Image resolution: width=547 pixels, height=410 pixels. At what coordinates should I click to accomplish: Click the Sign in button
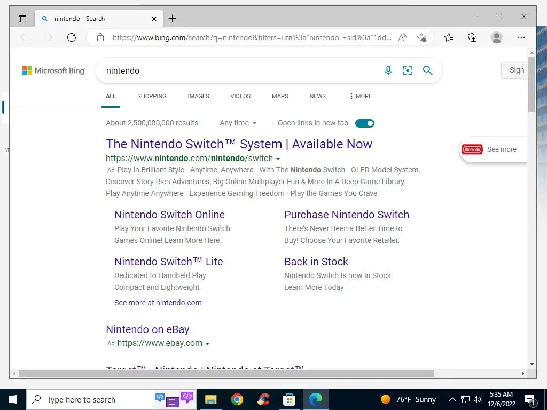point(515,70)
